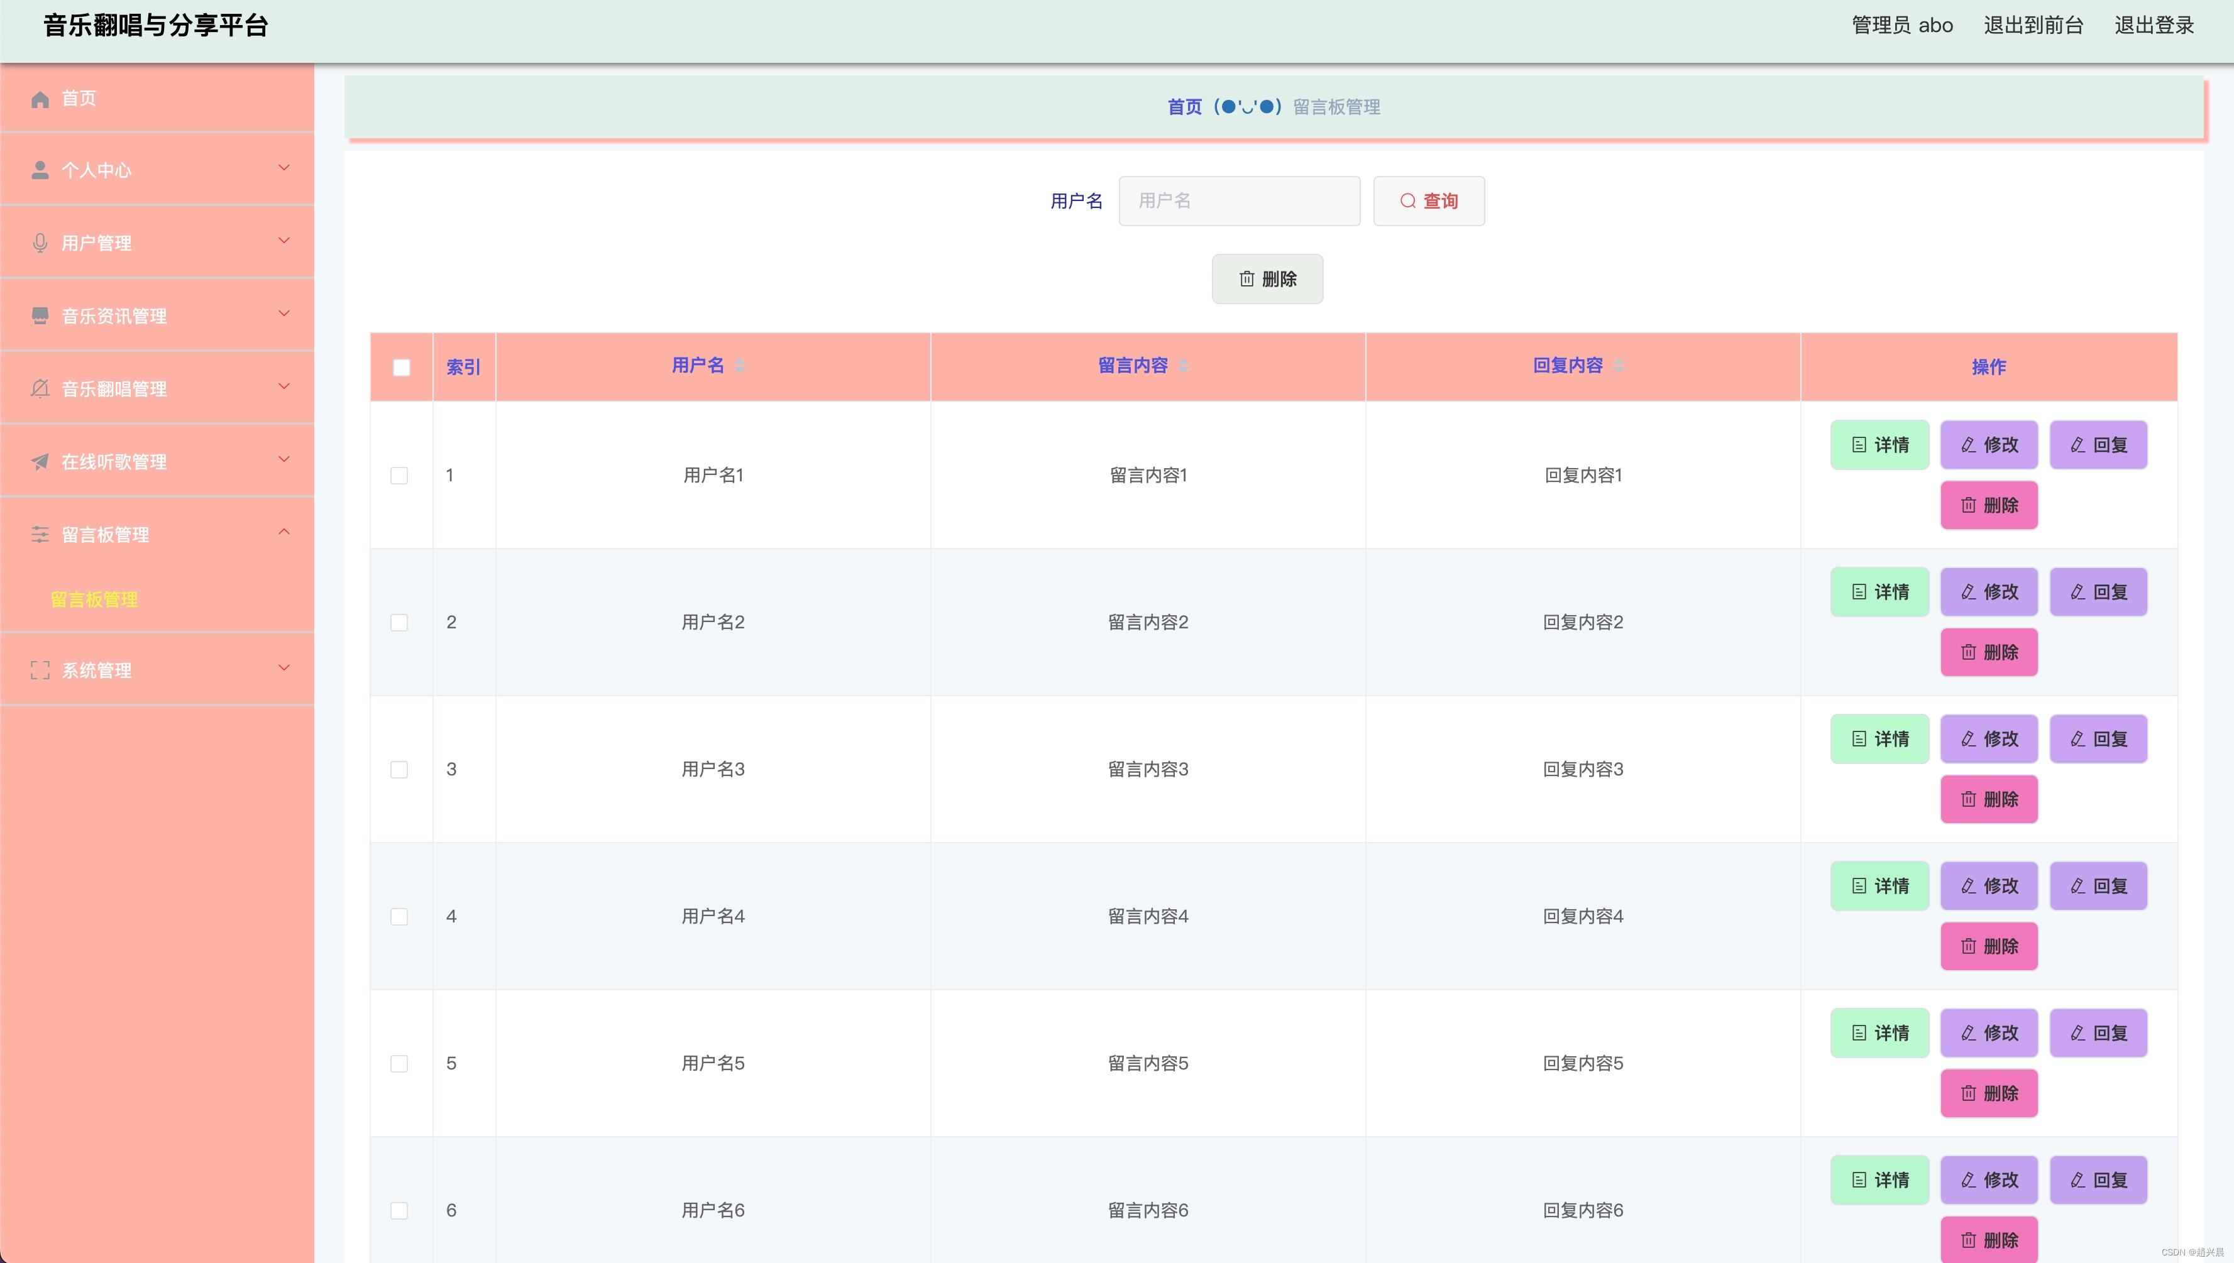Check the checkbox for row 用户名4
The width and height of the screenshot is (2234, 1263).
(399, 916)
